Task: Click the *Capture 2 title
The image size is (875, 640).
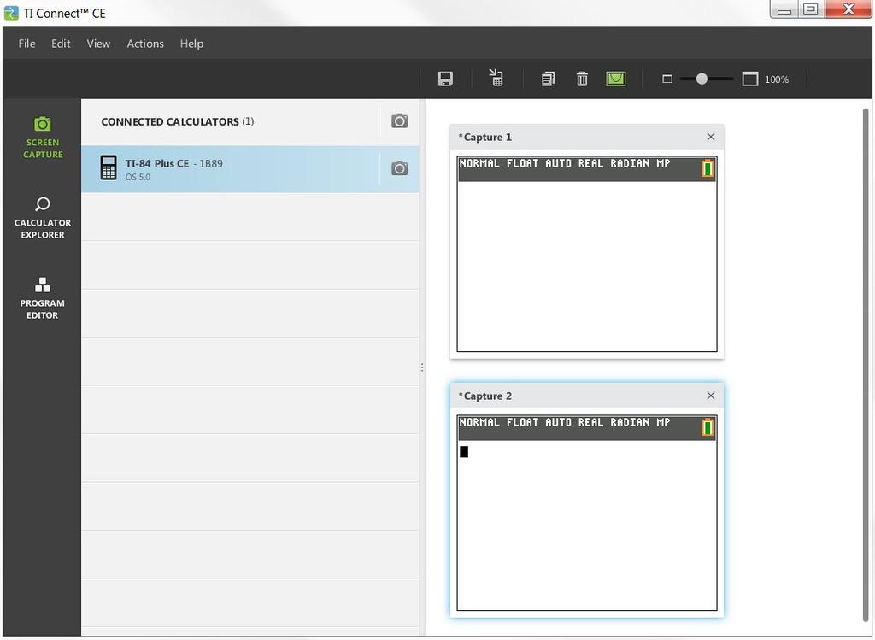Action: point(485,396)
